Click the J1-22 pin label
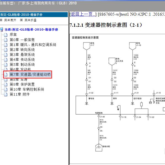 [152, 117]
